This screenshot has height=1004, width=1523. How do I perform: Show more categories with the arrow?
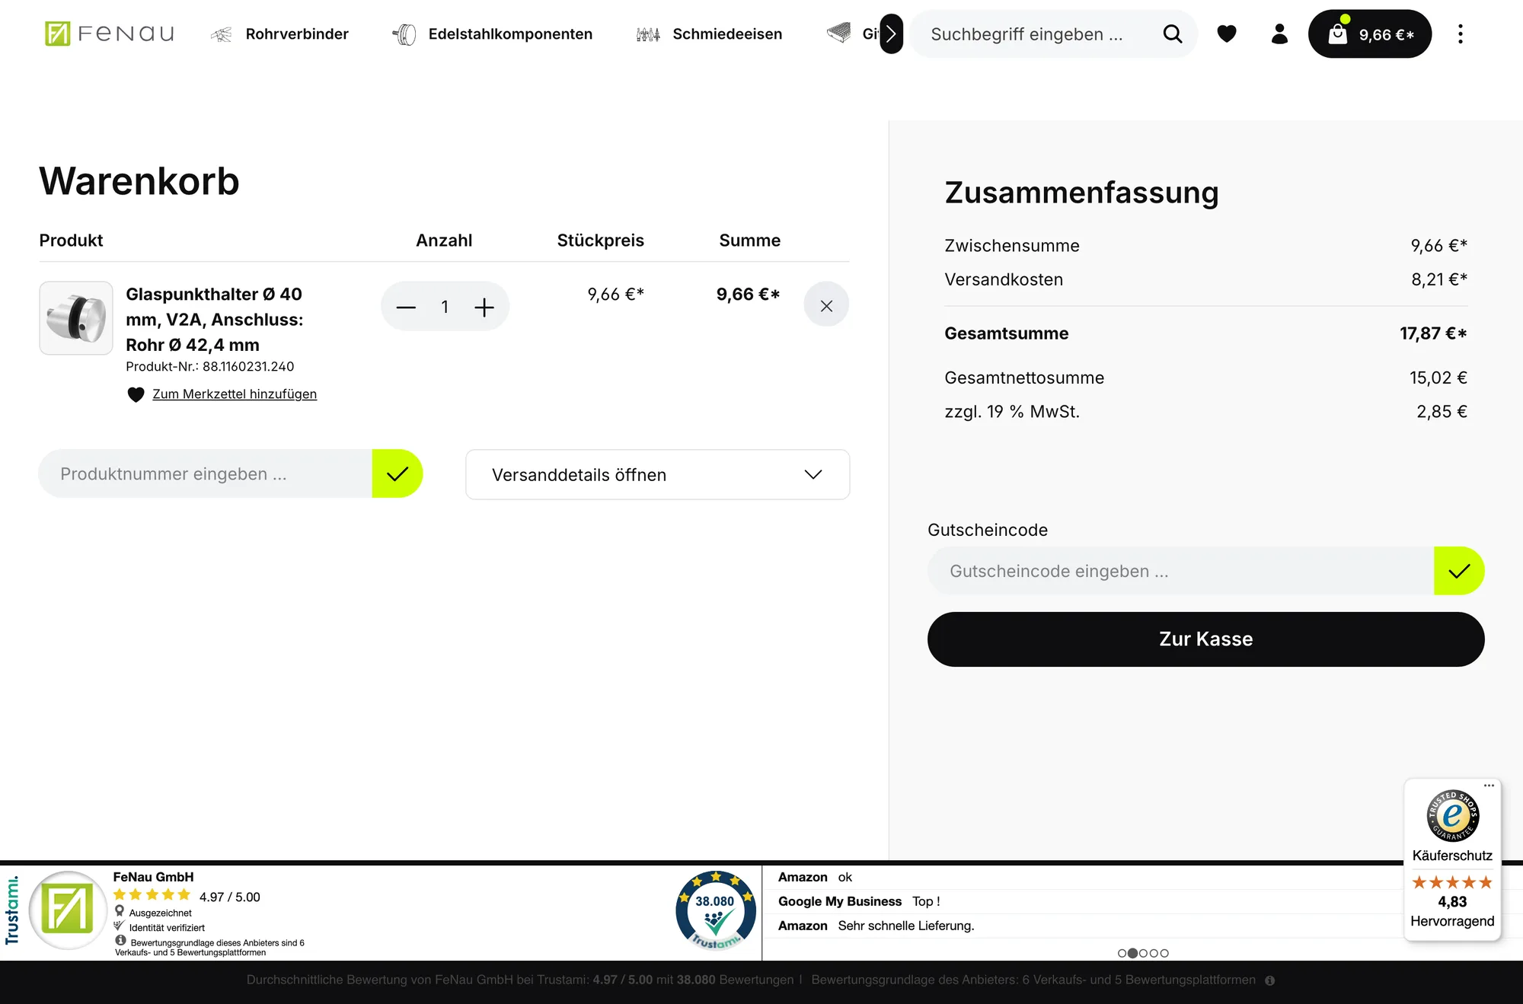click(891, 33)
